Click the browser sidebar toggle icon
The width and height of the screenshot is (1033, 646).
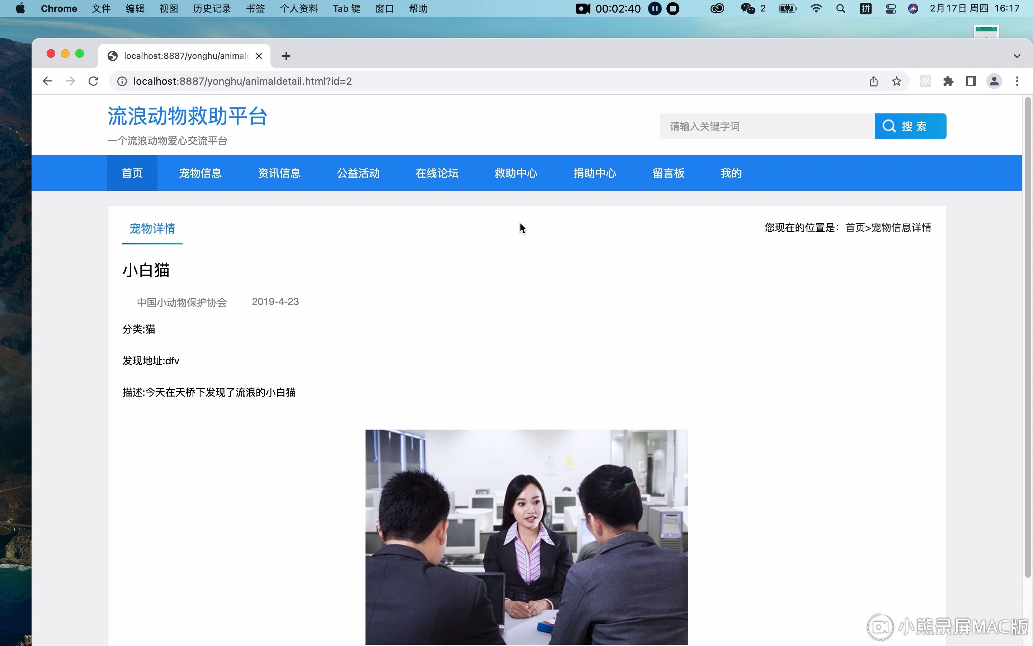[972, 81]
